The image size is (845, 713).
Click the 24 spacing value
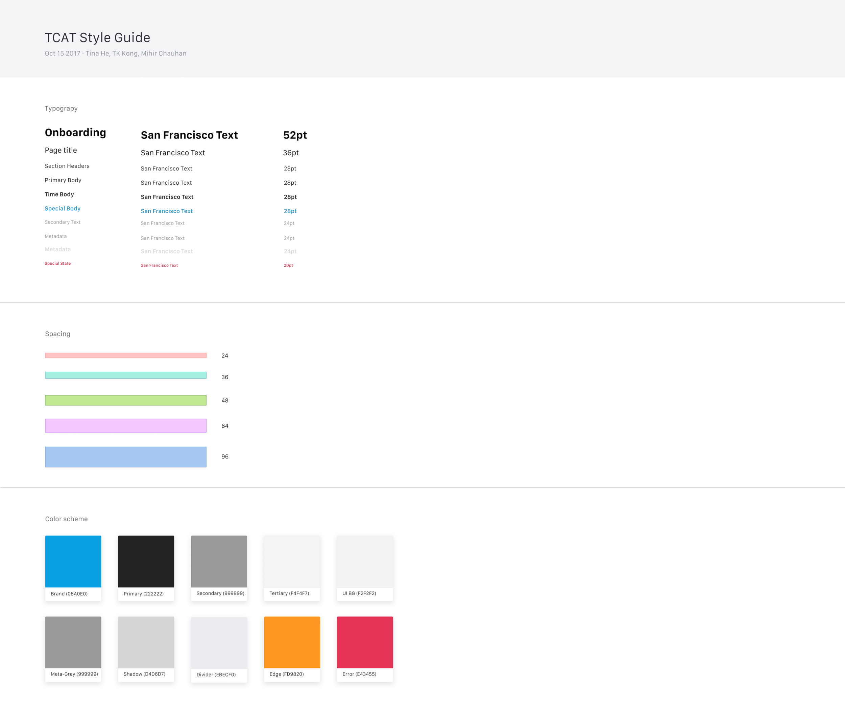click(x=225, y=356)
